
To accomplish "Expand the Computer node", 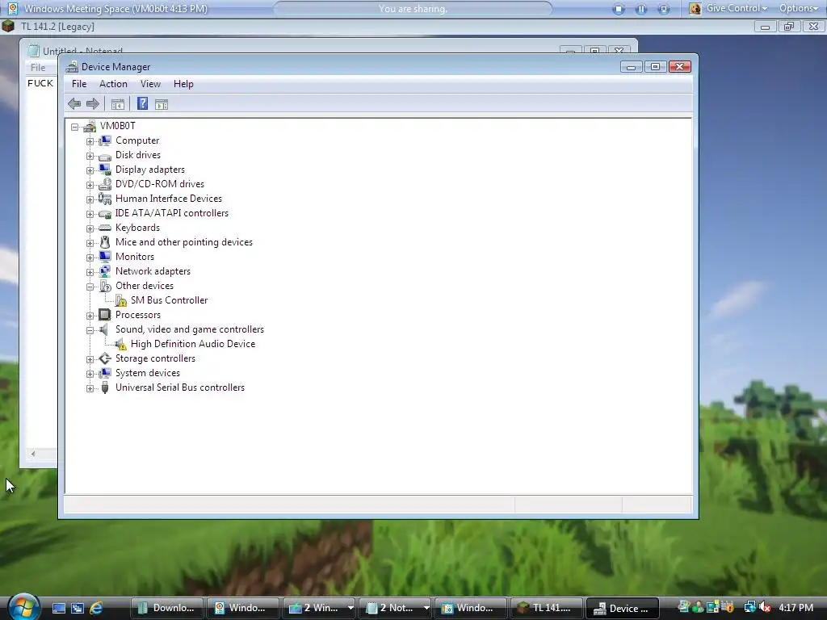I will pos(90,141).
